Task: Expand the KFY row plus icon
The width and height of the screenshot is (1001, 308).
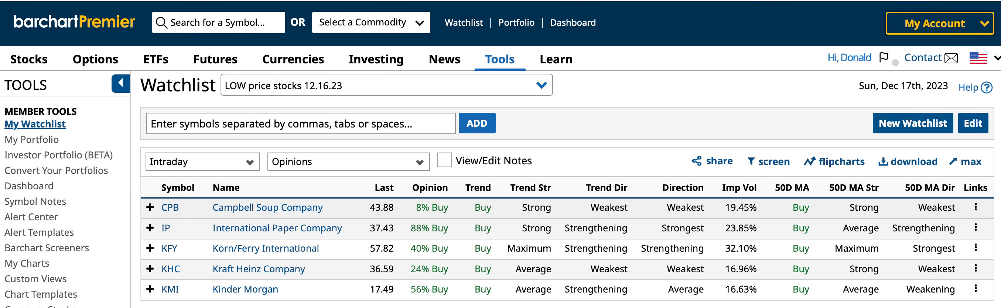Action: pos(150,248)
